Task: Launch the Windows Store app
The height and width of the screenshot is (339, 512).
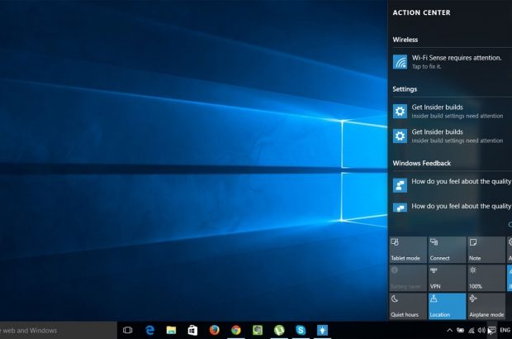Action: [x=192, y=330]
